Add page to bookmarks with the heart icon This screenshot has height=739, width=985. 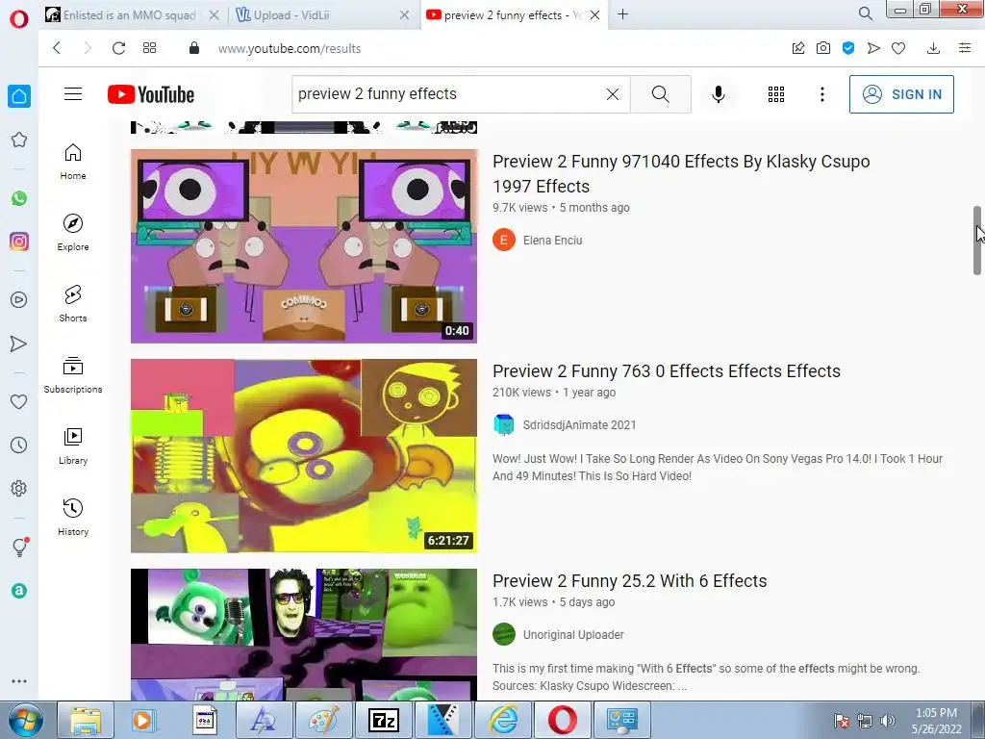pyautogui.click(x=898, y=48)
